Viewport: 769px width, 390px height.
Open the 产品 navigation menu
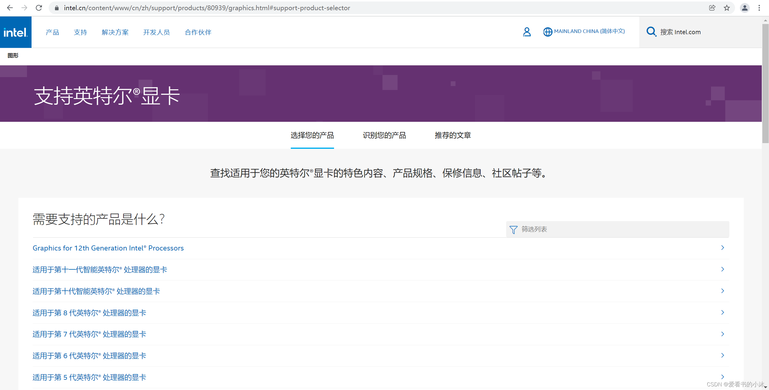coord(52,32)
